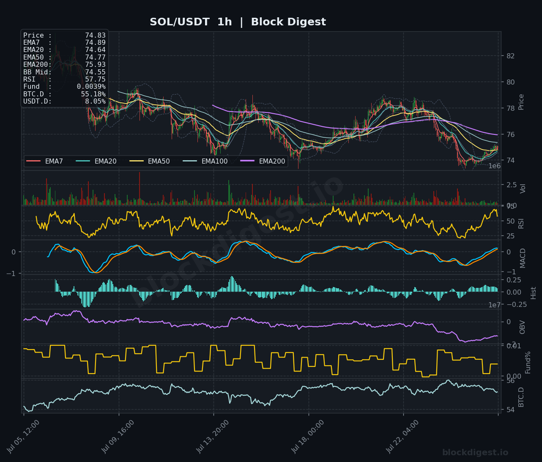
Task: Select the 'RSI : 57.75' stats row
Action: (64, 79)
